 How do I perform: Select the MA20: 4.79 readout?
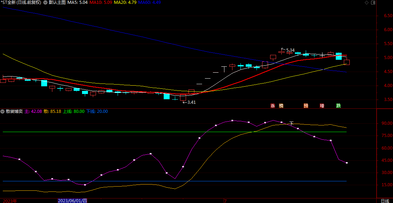(x=125, y=2)
